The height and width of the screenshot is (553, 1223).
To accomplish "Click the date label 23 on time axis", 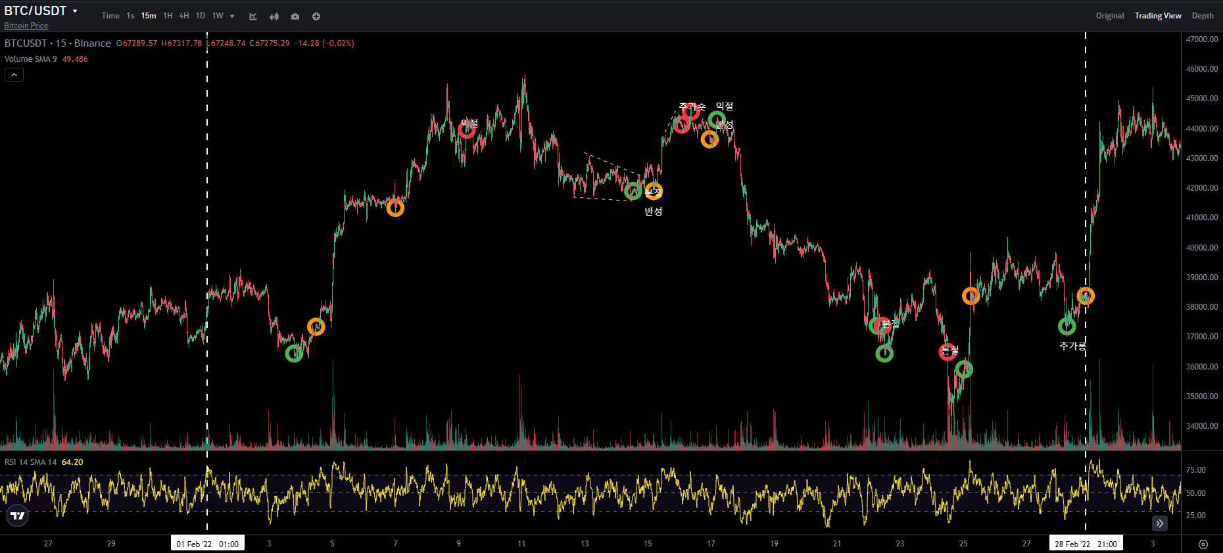I will tap(900, 544).
